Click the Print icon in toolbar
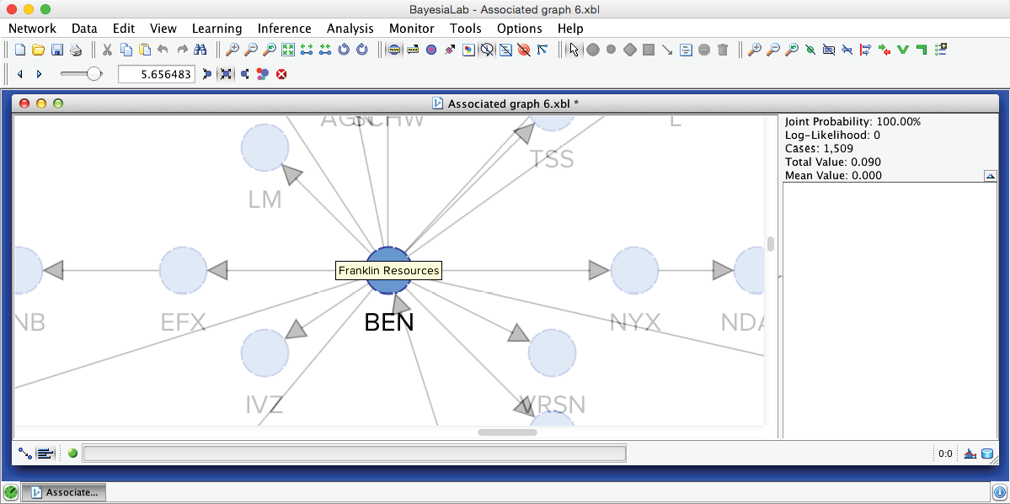 76,50
